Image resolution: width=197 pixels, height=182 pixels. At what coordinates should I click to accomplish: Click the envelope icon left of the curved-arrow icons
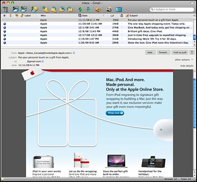(54, 9)
